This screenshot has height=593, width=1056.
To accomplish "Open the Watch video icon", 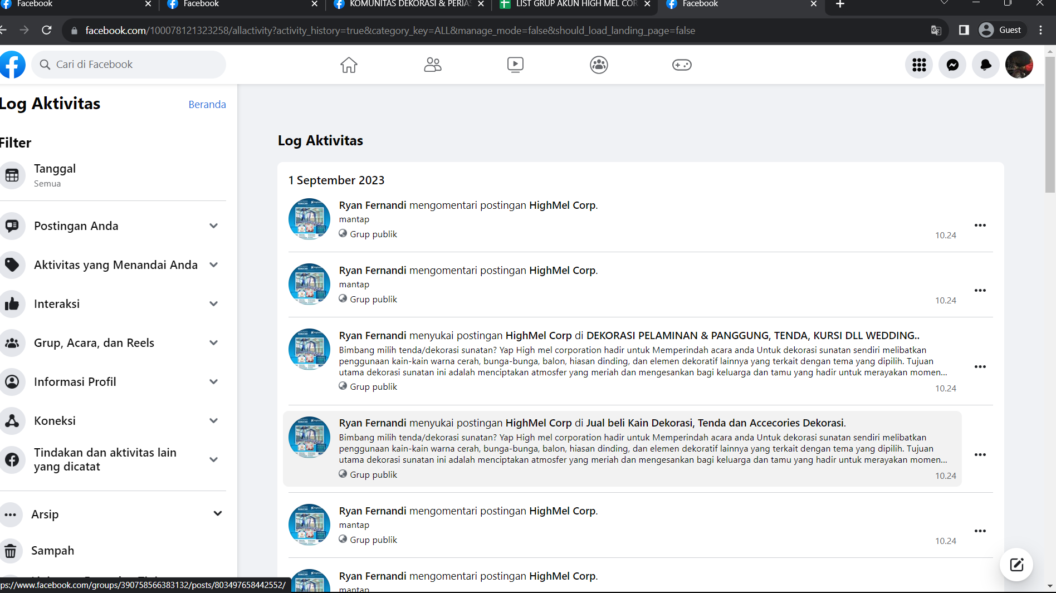I will tap(515, 65).
